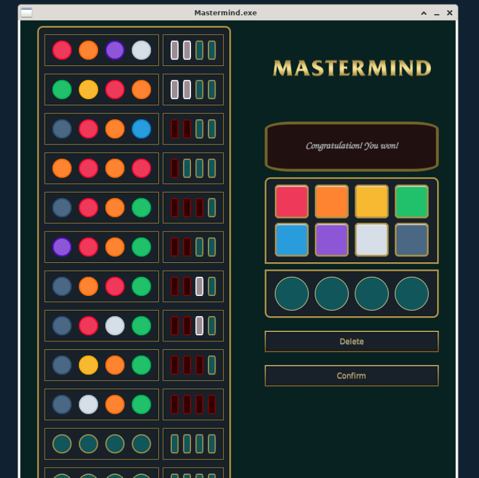Click the empty bottom guess row
Screen dimensions: 479x478
coord(101,443)
